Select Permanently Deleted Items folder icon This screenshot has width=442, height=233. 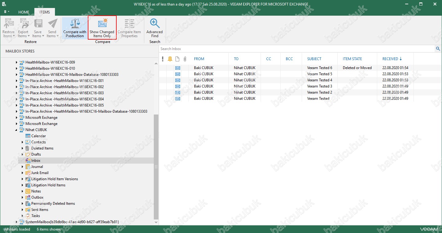pos(28,204)
